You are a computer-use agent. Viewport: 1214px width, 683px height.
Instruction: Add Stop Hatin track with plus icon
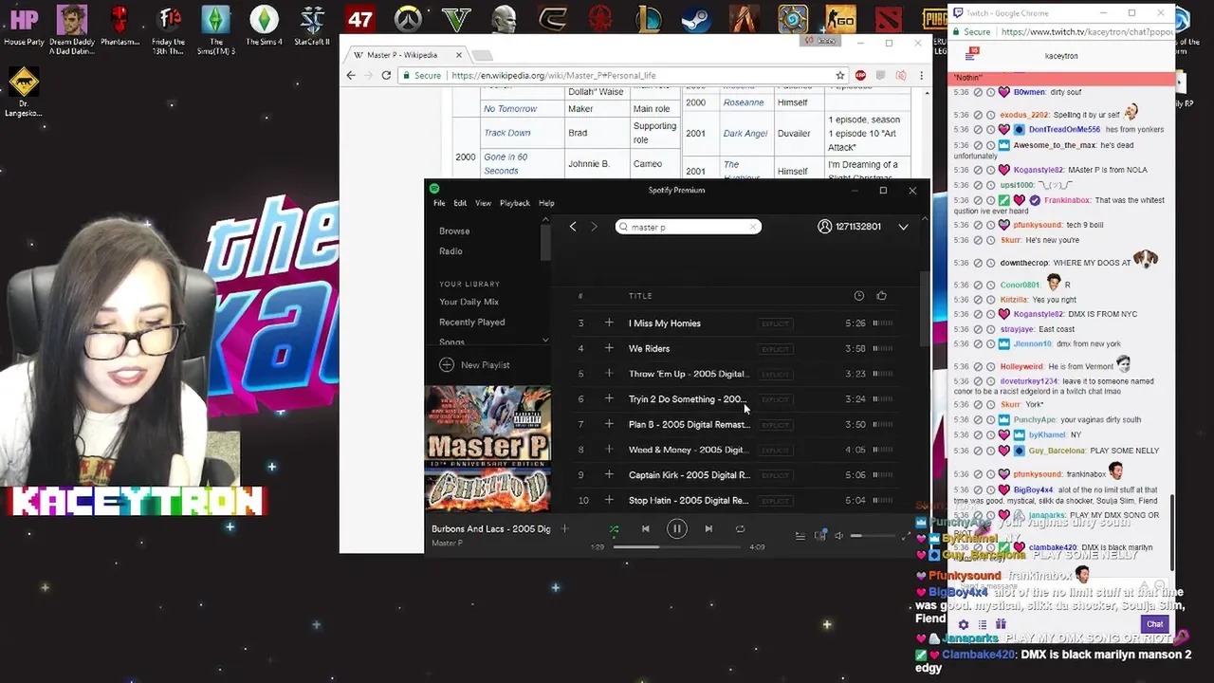(x=609, y=500)
